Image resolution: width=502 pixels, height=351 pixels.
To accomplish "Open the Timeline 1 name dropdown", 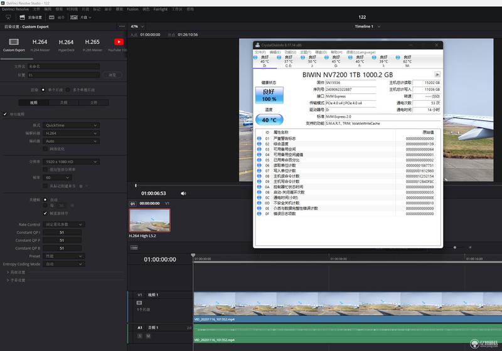I will [x=367, y=26].
